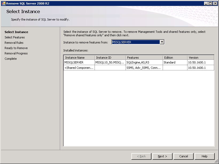Viewport: 219px width, 164px height.
Task: Sort by Version column header
Action: coord(200,57)
